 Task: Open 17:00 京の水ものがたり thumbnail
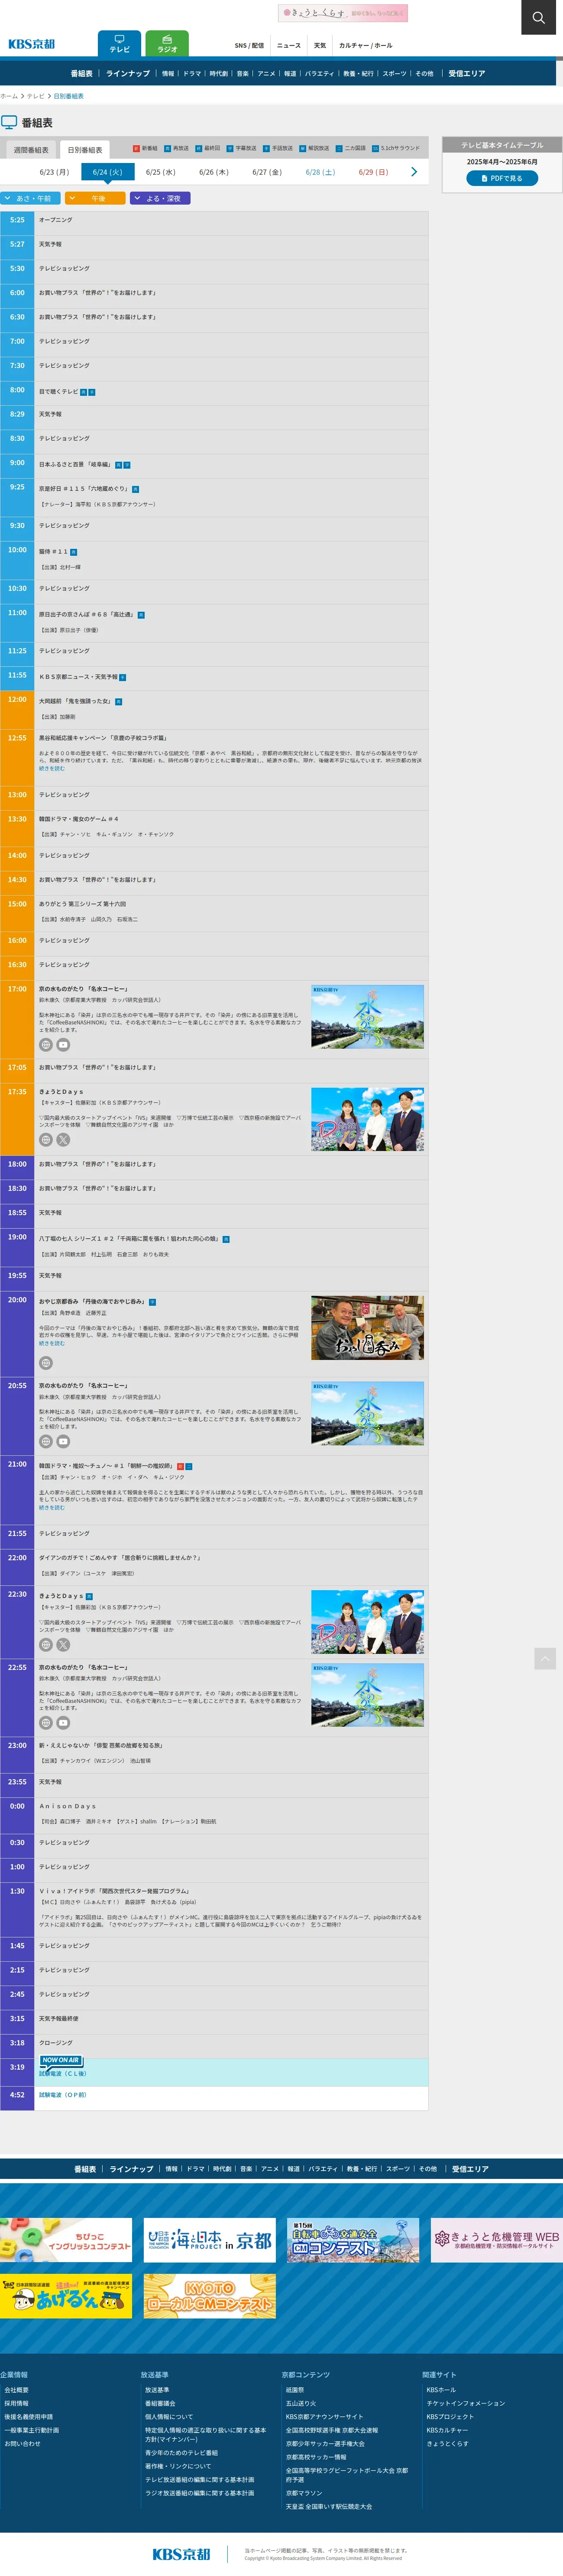pos(367,1017)
